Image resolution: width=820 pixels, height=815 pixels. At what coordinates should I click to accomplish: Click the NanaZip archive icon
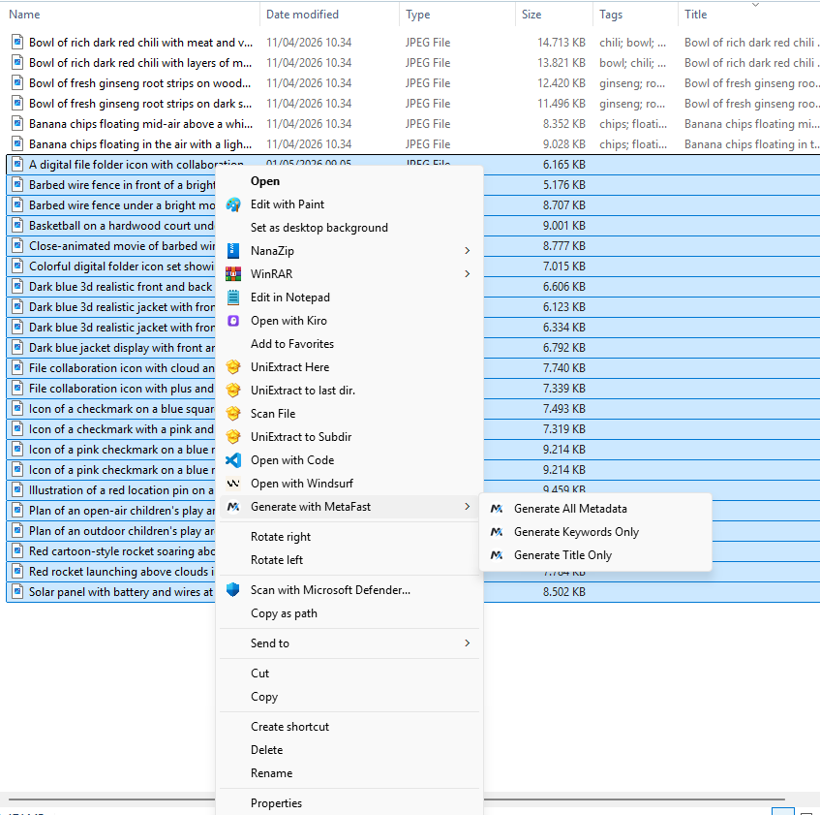point(233,251)
